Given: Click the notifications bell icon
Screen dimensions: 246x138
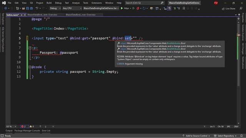Looking at the screenshot, I should click(x=241, y=136).
